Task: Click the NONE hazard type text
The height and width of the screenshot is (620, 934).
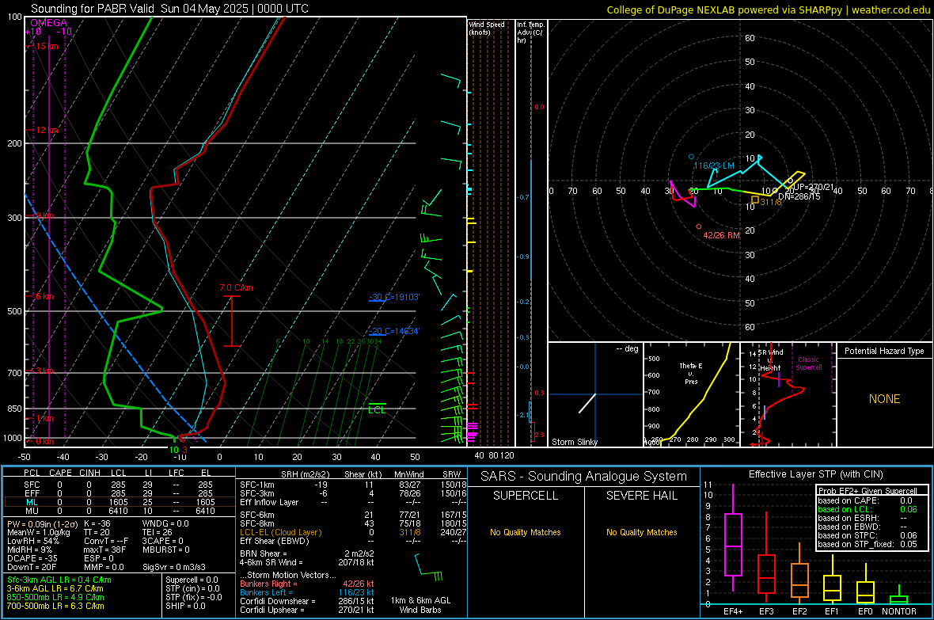Action: (884, 399)
